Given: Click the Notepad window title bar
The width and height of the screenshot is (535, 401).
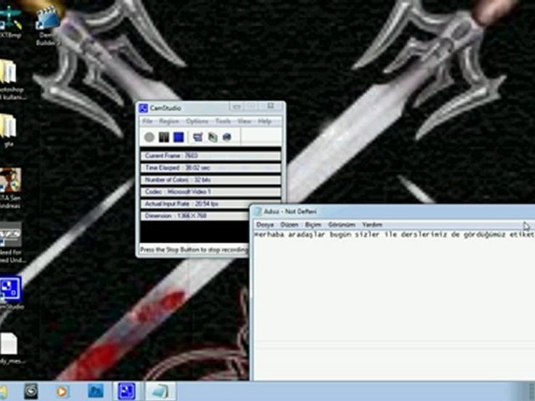Looking at the screenshot, I should (x=392, y=212).
